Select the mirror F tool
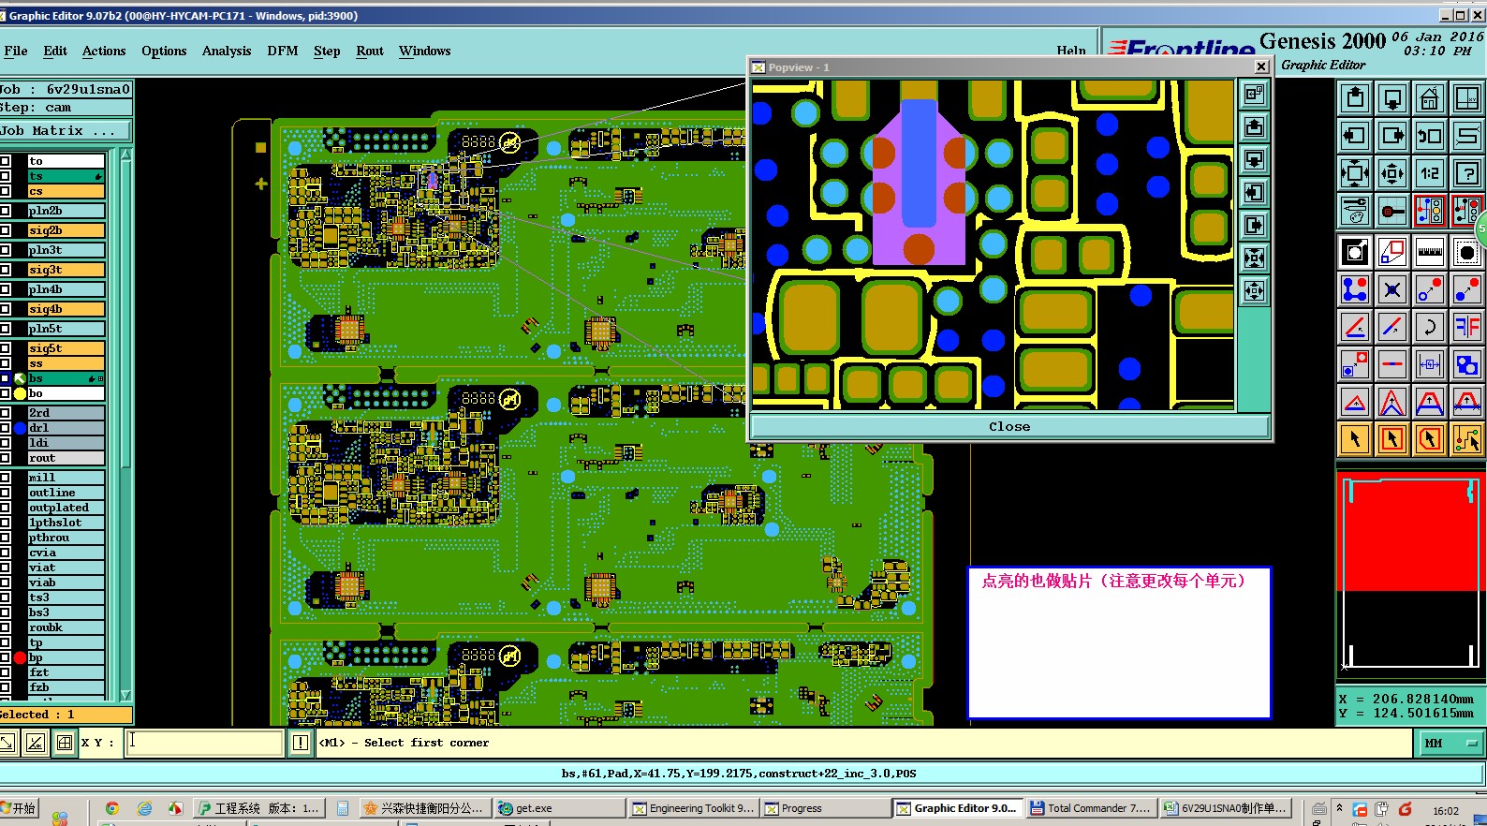Viewport: 1487px width, 826px height. (x=1467, y=327)
